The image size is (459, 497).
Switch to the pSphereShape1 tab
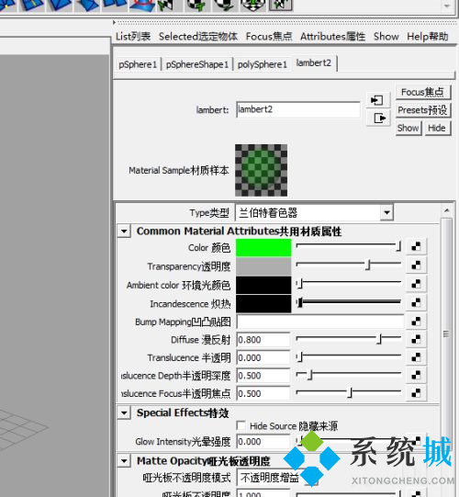(197, 64)
